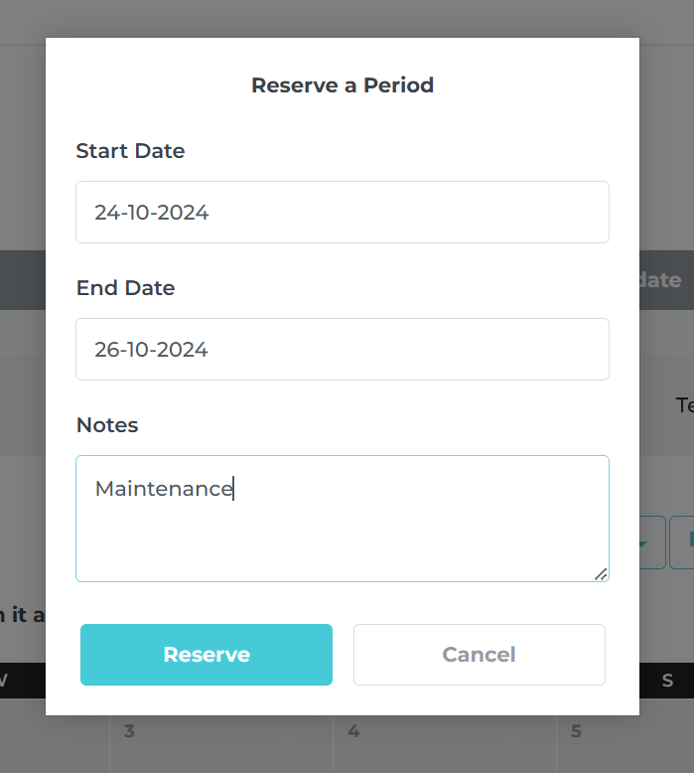
Task: Confirm with the Reserve button
Action: tap(207, 655)
